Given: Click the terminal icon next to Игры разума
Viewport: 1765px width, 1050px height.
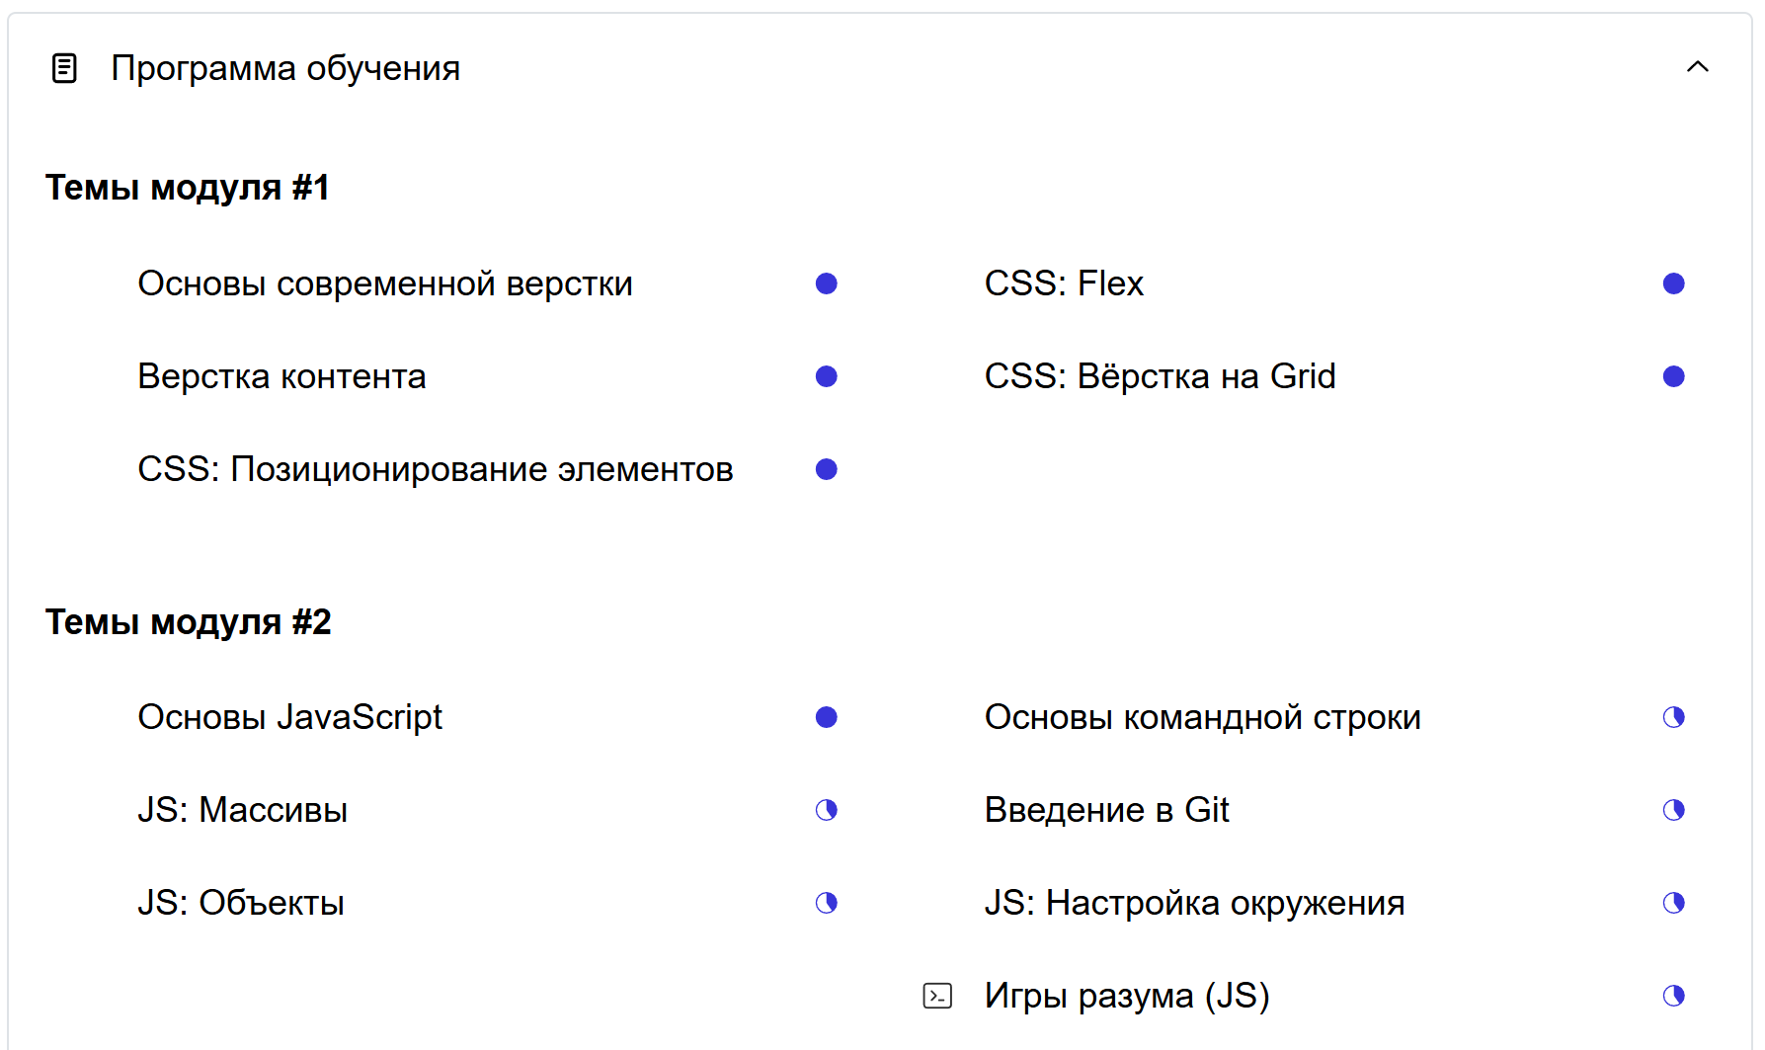Looking at the screenshot, I should 937,996.
